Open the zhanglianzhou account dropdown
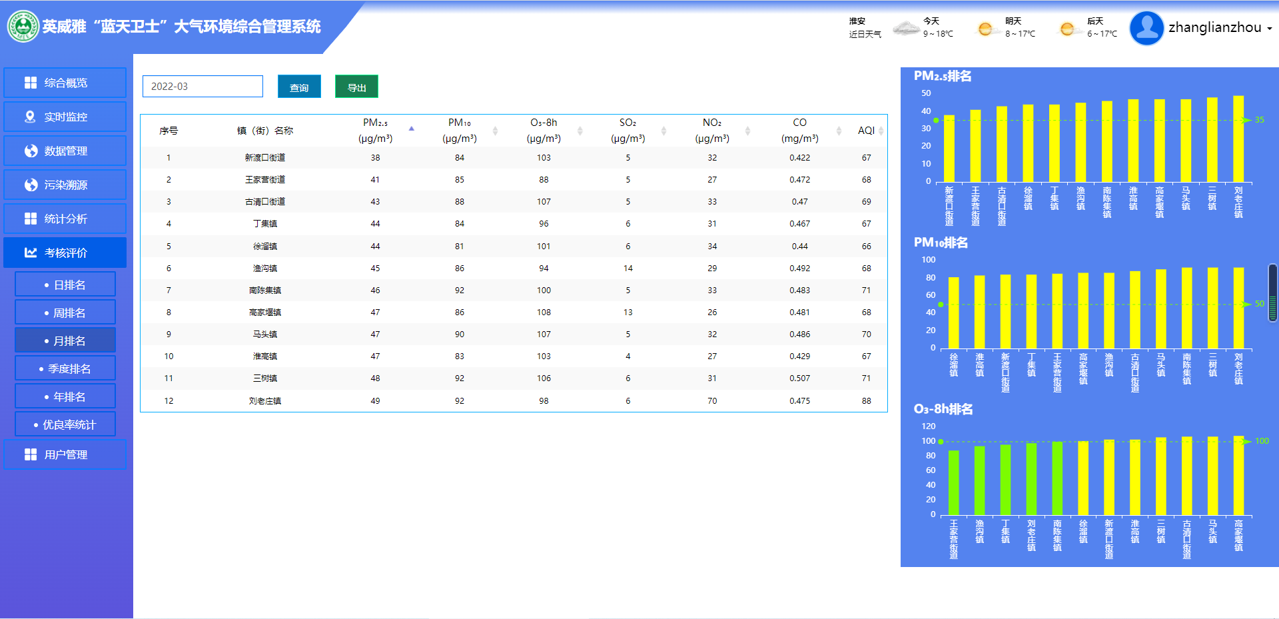Image resolution: width=1279 pixels, height=619 pixels. click(x=1220, y=28)
